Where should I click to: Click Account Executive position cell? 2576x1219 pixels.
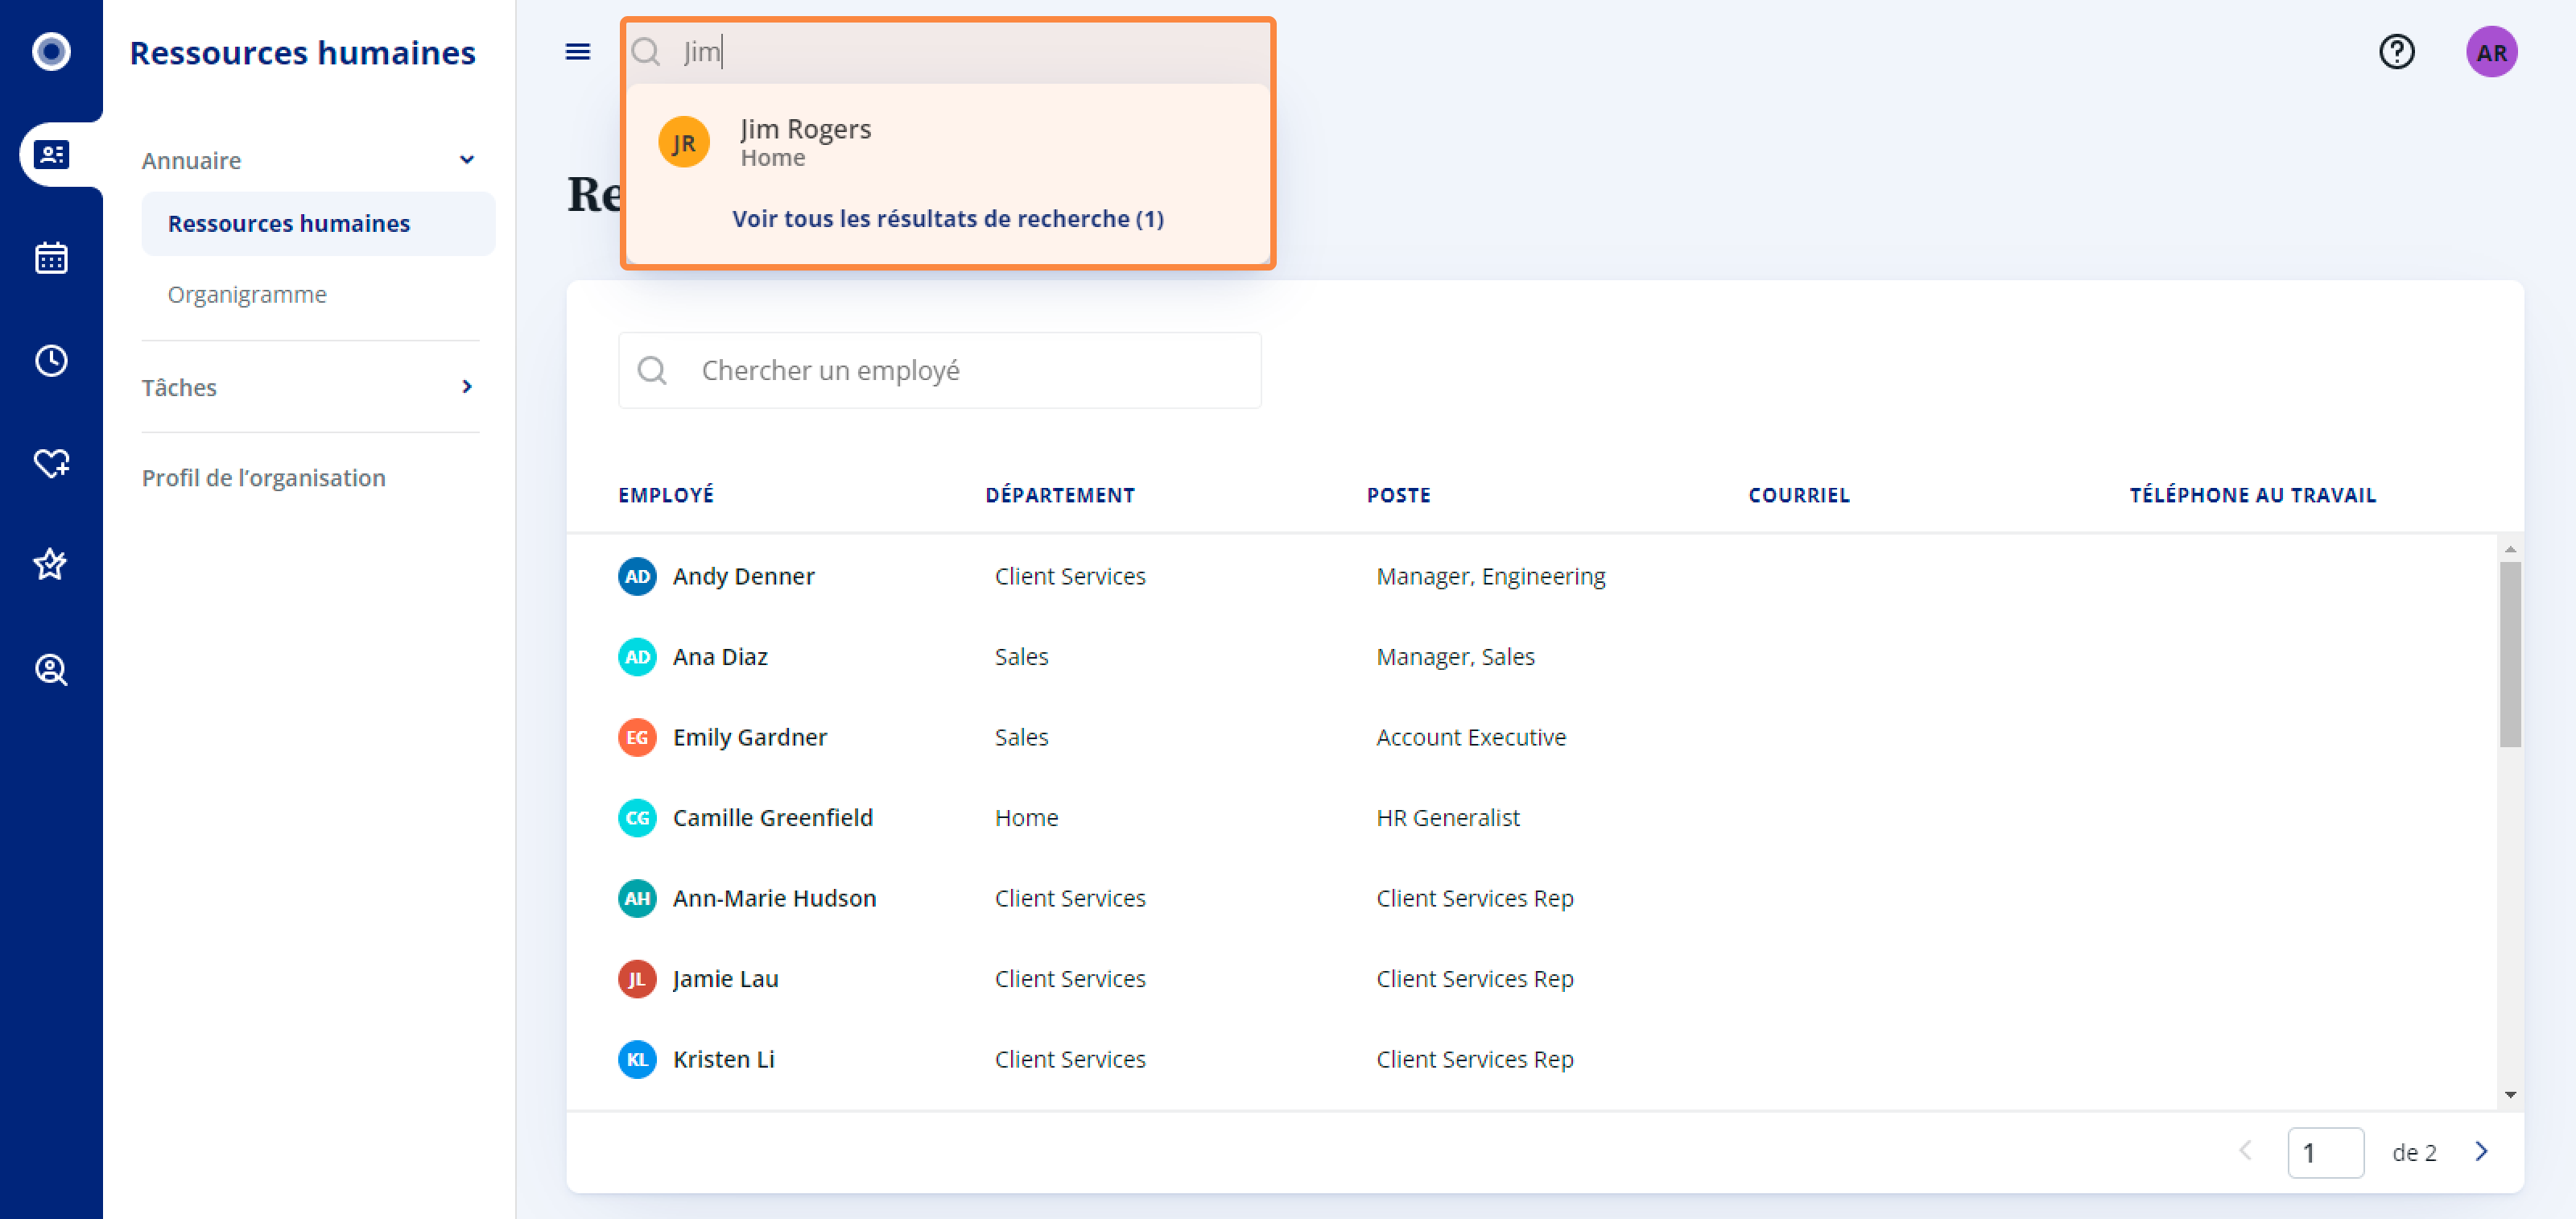tap(1470, 737)
